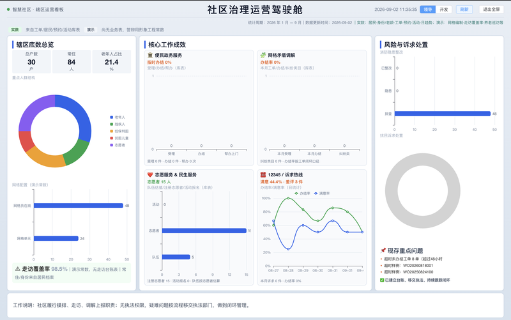Click the 退出全屏 button

click(x=491, y=10)
